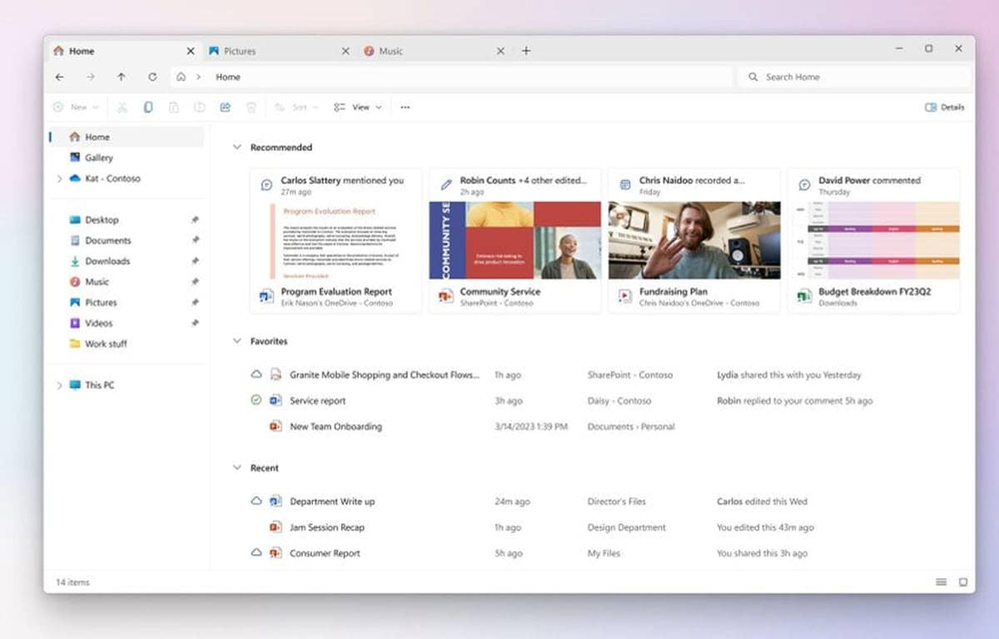This screenshot has height=639, width=999.
Task: Open a new tab with the plus button
Action: tap(526, 51)
